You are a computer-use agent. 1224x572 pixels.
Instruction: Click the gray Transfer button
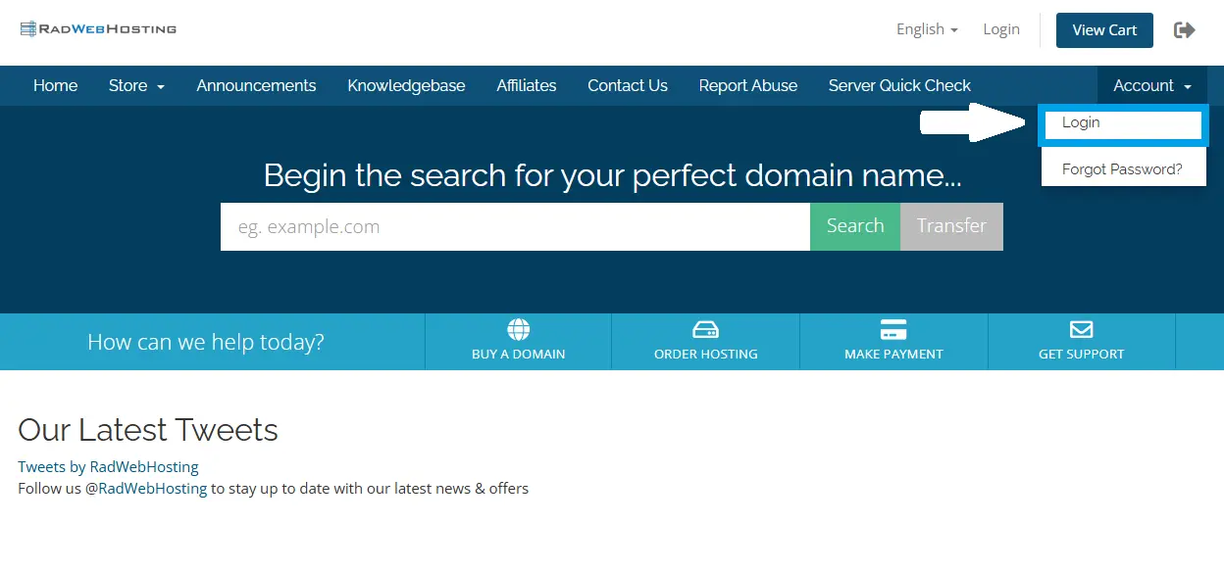point(951,226)
